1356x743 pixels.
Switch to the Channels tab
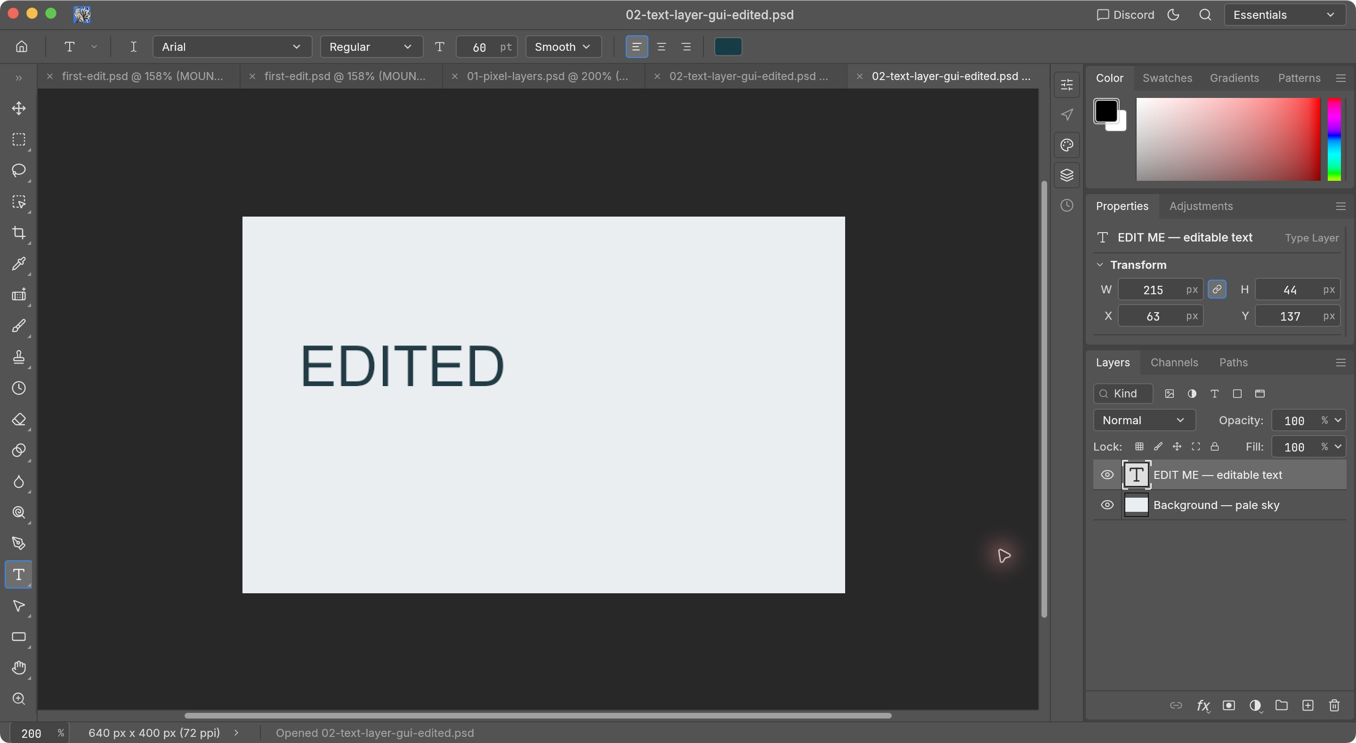point(1174,363)
